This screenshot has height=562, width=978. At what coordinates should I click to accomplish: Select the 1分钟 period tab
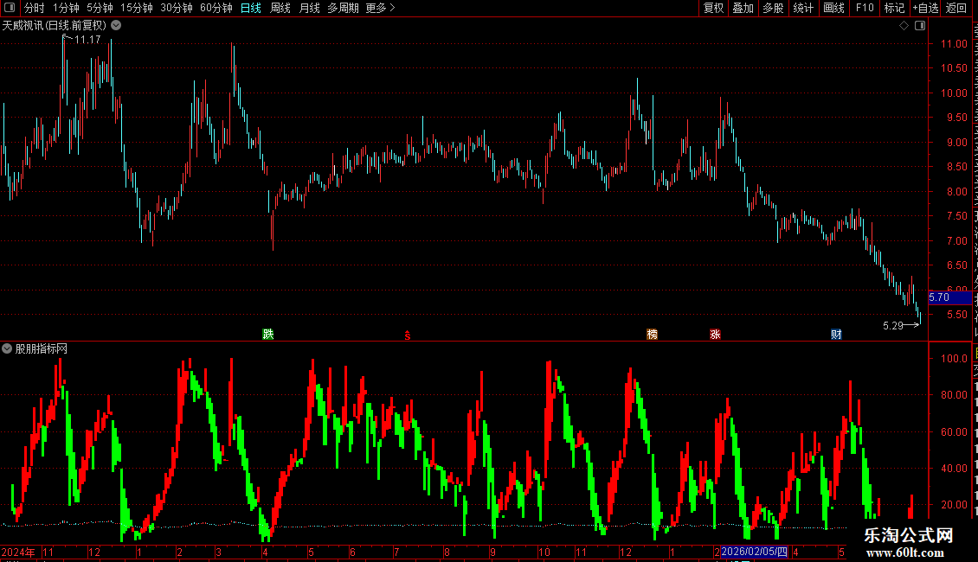(x=66, y=8)
